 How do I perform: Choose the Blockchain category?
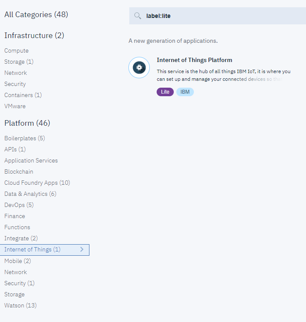click(x=19, y=171)
